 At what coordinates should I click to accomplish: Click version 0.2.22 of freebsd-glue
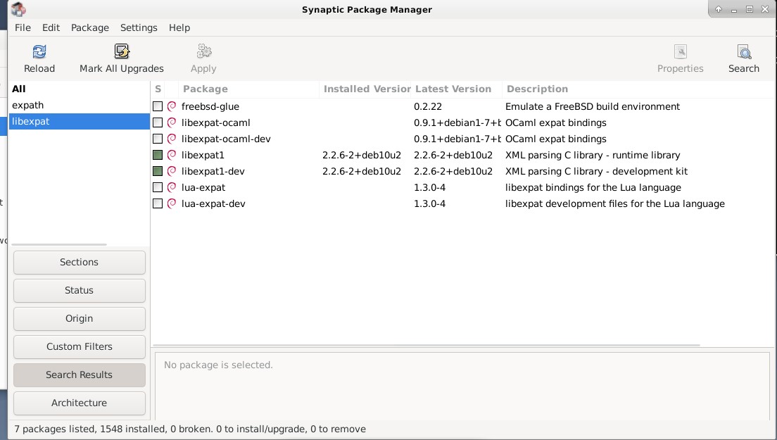point(428,106)
